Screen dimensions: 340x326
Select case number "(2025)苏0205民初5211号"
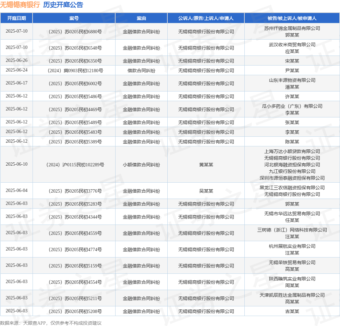(x=74, y=299)
